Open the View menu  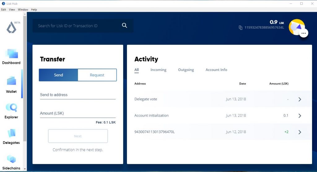pyautogui.click(x=12, y=10)
